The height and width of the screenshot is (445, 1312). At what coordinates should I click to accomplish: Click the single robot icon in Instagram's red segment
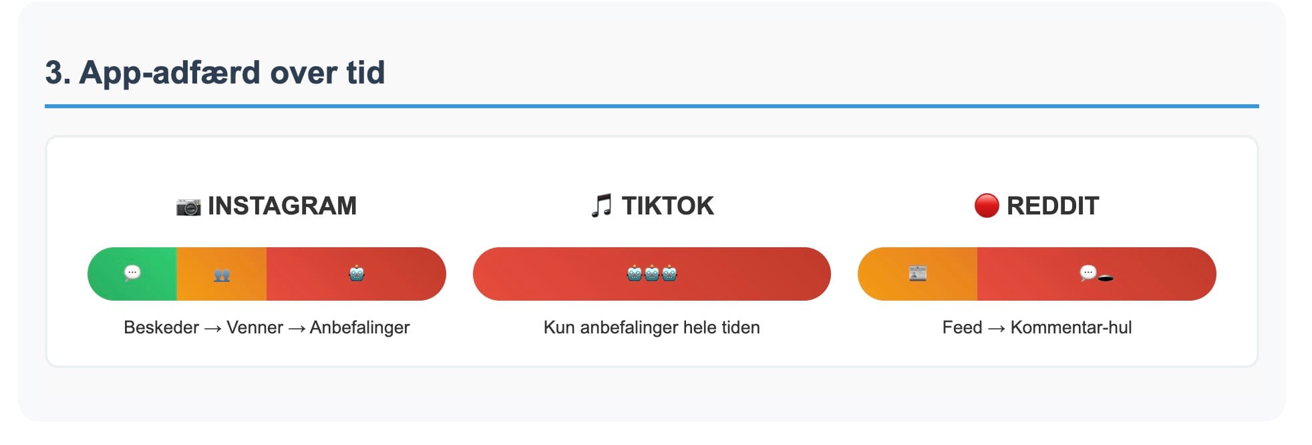point(357,273)
